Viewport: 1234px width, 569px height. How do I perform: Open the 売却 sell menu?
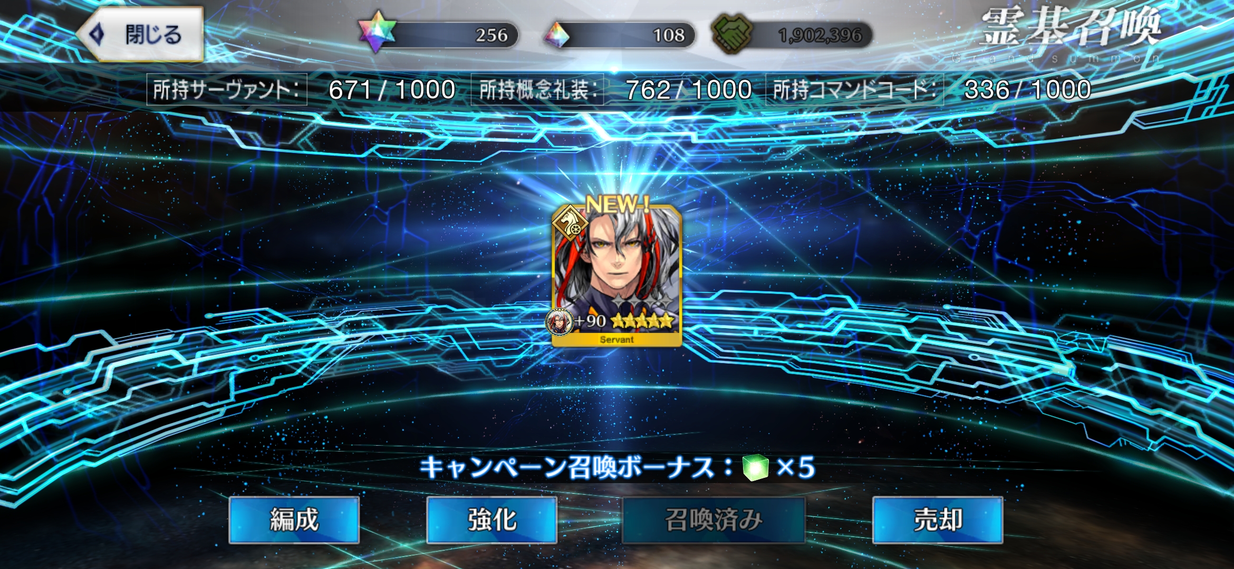click(938, 520)
